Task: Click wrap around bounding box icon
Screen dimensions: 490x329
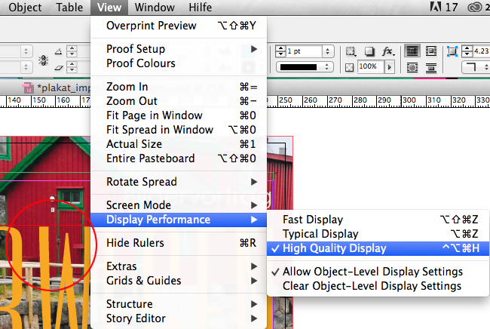Action: (x=429, y=51)
